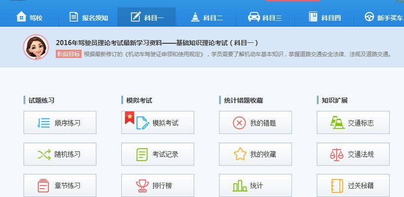Image resolution: width=404 pixels, height=197 pixels.
Task: Click the green road signs icon of 交通标志
Action: click(337, 123)
